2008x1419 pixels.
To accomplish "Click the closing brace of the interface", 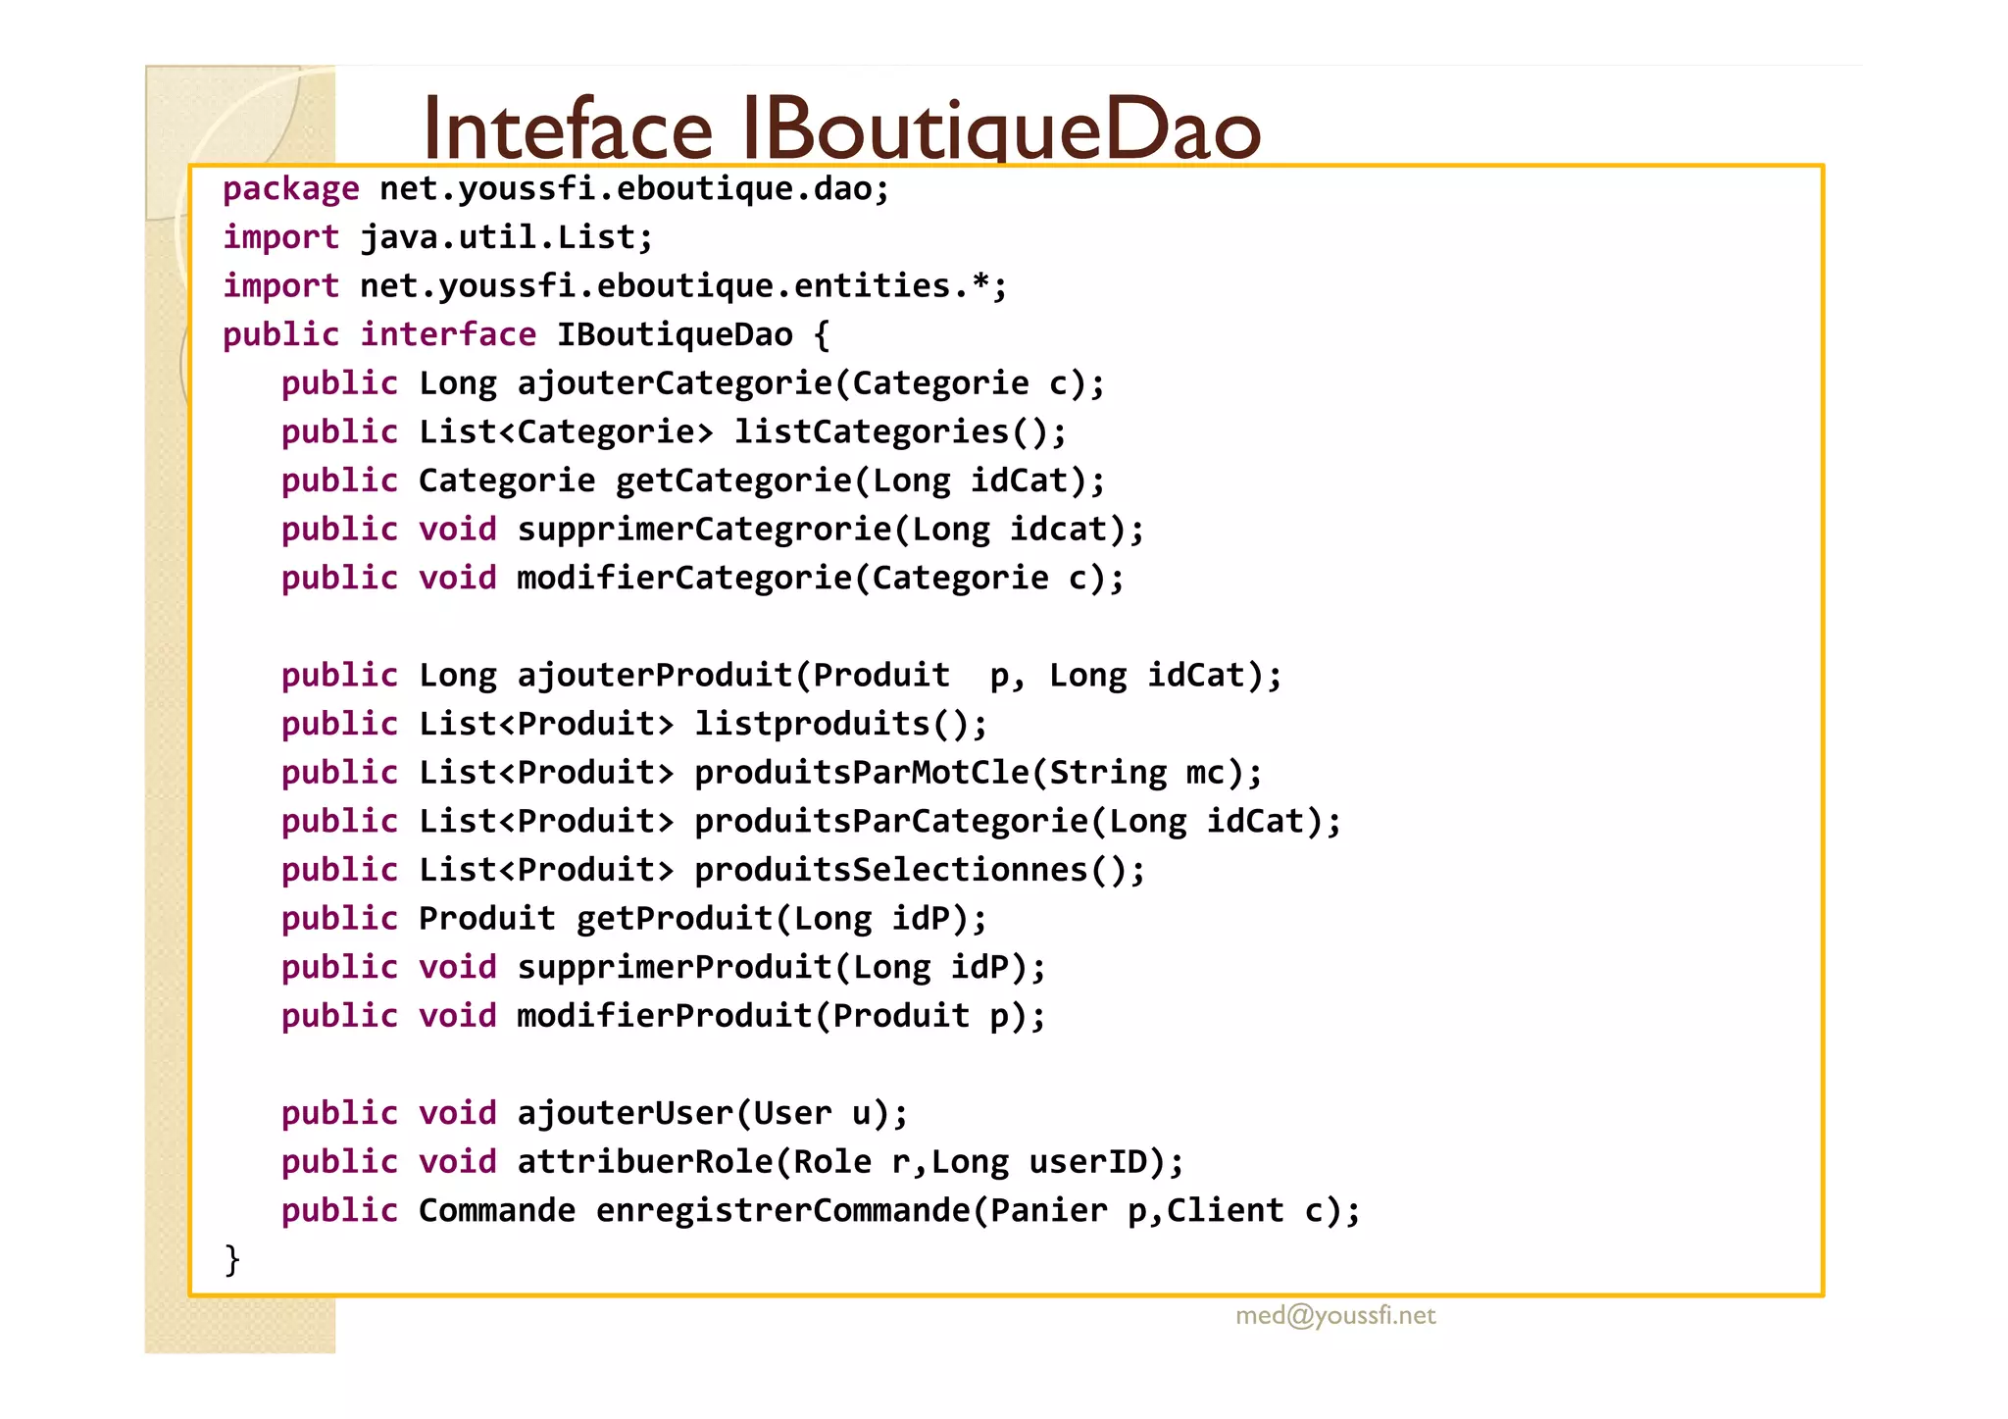I will (x=232, y=1259).
